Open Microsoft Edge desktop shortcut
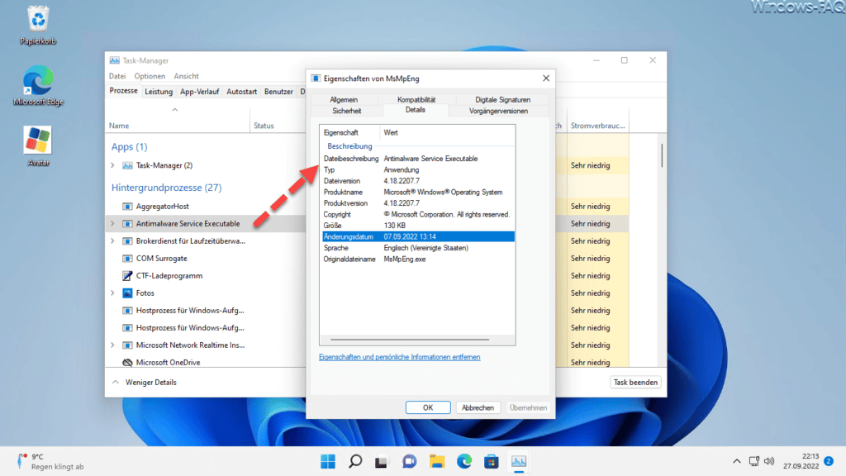This screenshot has width=846, height=476. coord(38,86)
